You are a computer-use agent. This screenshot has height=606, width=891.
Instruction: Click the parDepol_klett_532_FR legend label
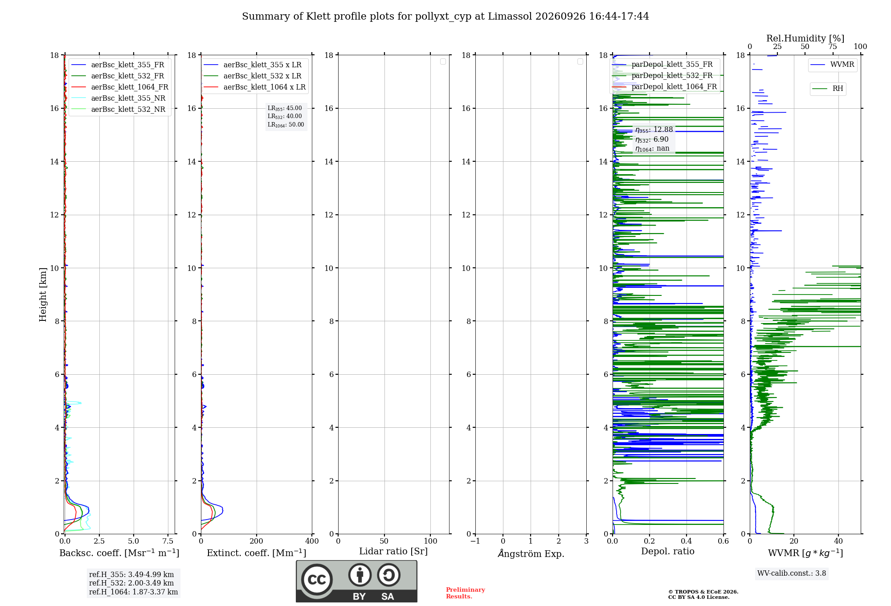(672, 76)
